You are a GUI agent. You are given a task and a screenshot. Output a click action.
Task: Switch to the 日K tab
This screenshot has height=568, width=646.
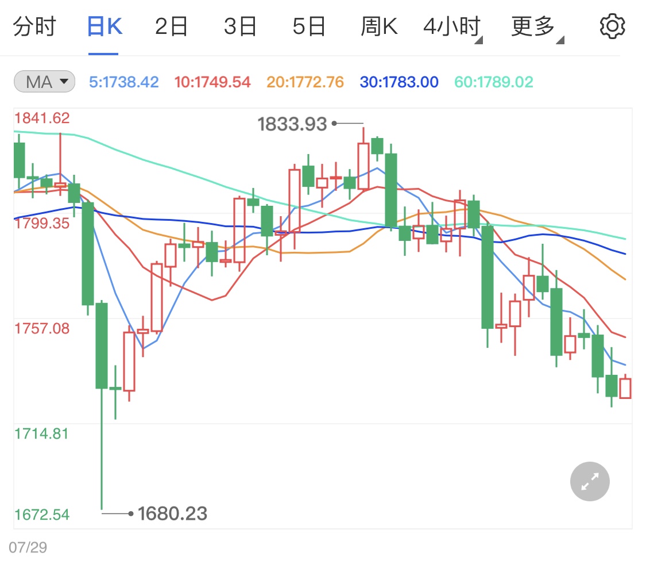point(103,25)
